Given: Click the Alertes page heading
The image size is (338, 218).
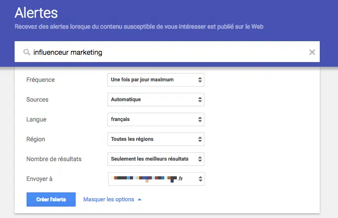Looking at the screenshot, I should [36, 12].
